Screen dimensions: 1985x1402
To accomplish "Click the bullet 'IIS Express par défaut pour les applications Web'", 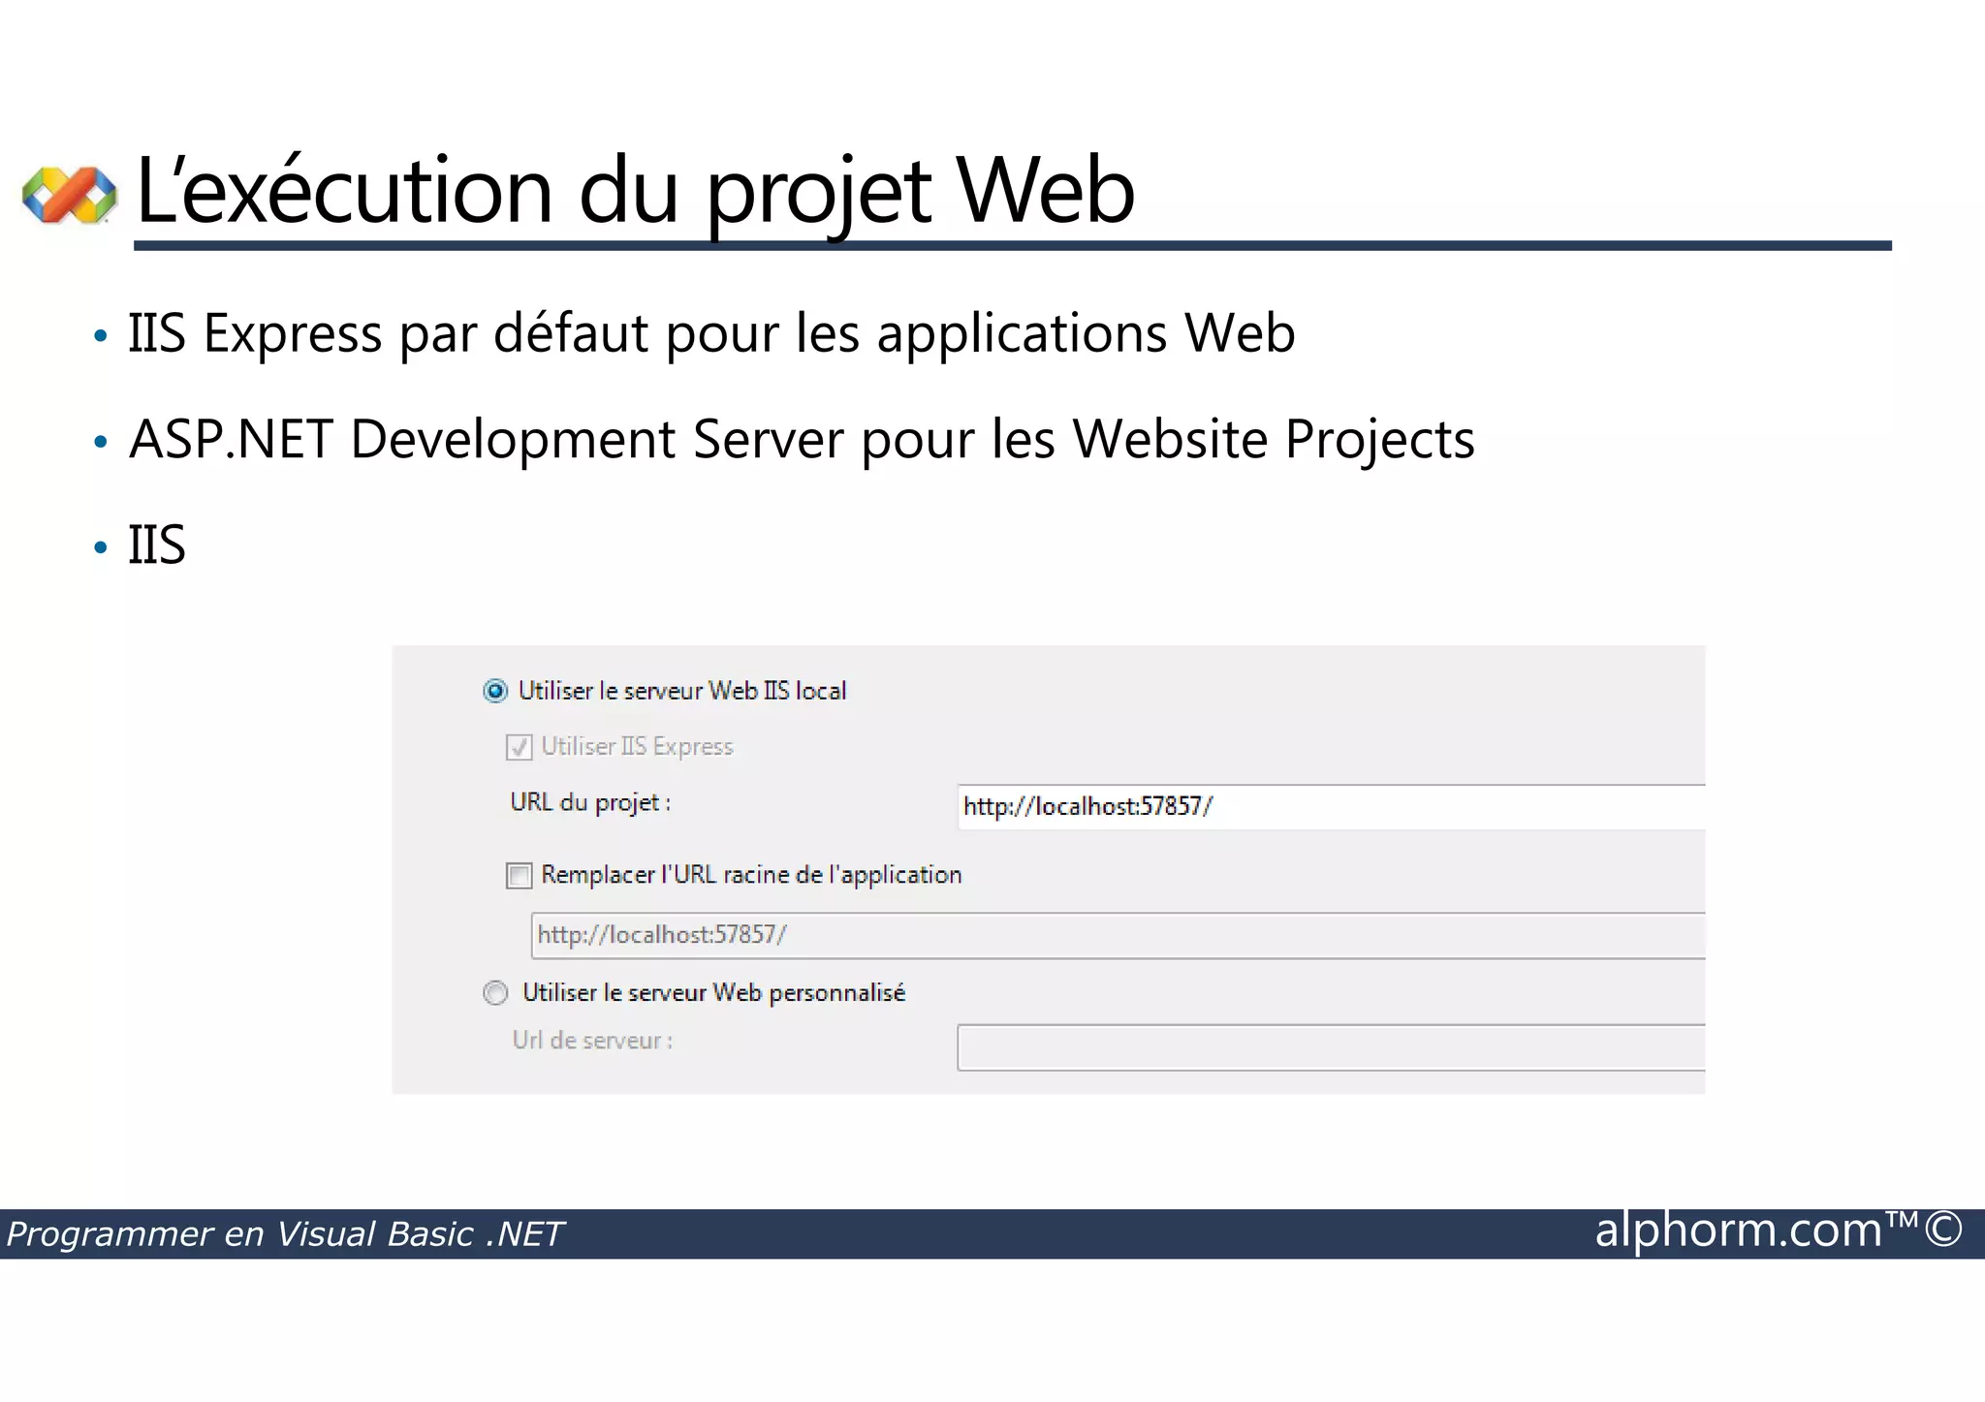I will pyautogui.click(x=711, y=333).
